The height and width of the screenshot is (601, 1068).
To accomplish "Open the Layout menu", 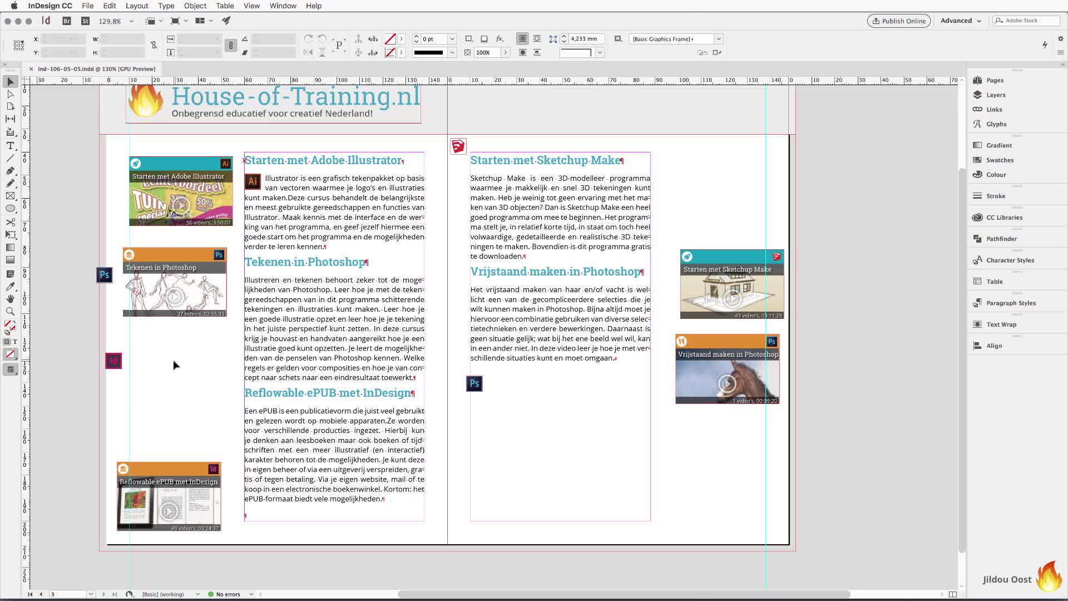I will click(x=137, y=6).
